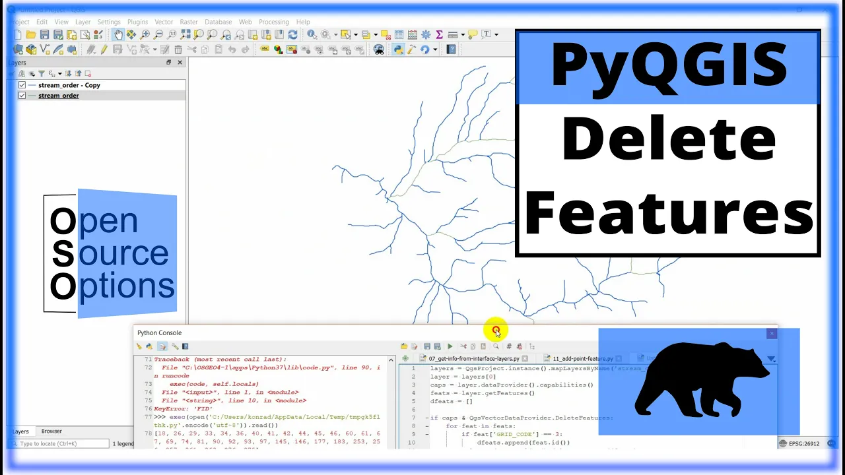Expand the Vertex Tool dropdown arrow
This screenshot has height=475, width=845.
tap(154, 49)
